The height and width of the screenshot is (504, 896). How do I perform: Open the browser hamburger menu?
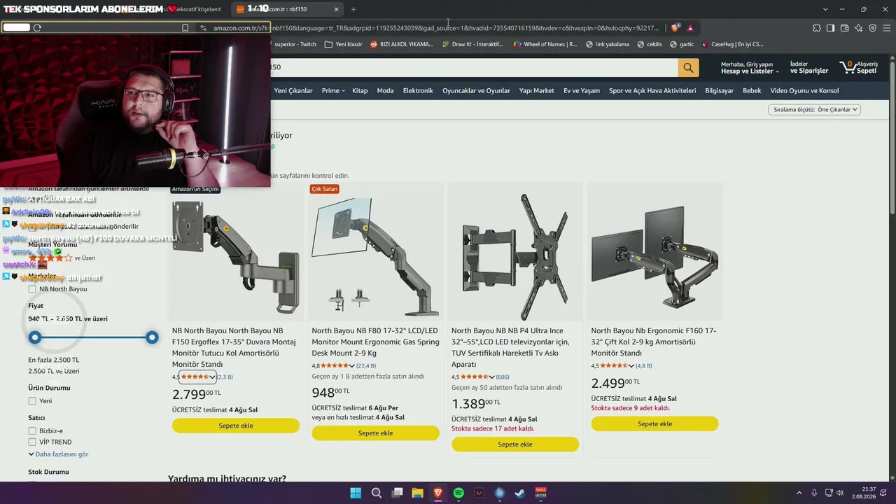[886, 28]
